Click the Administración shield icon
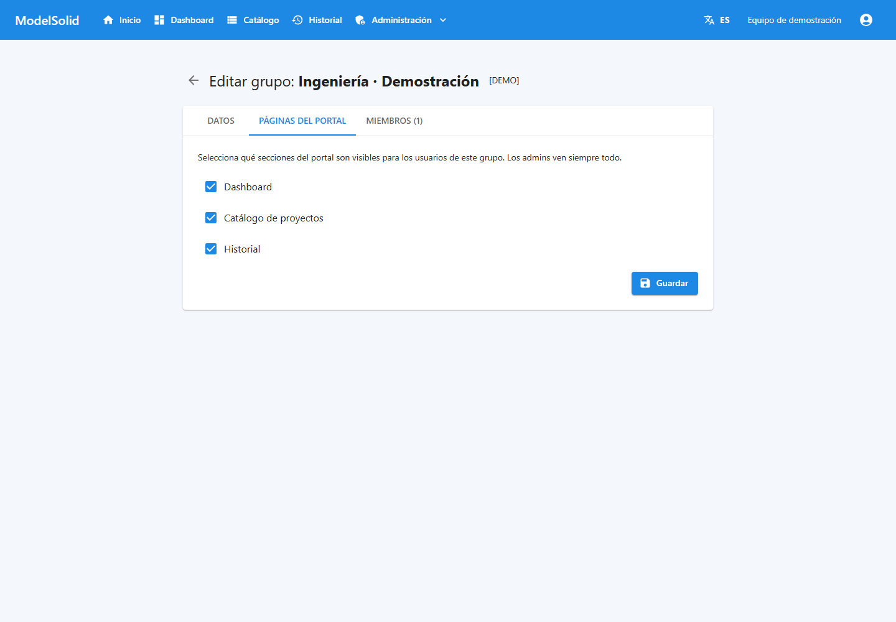The height and width of the screenshot is (622, 896). point(360,20)
